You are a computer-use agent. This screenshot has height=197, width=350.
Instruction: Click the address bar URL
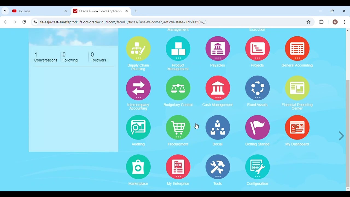tap(123, 22)
